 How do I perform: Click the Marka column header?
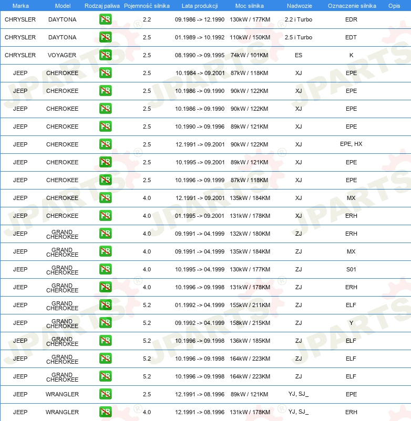click(x=20, y=5)
